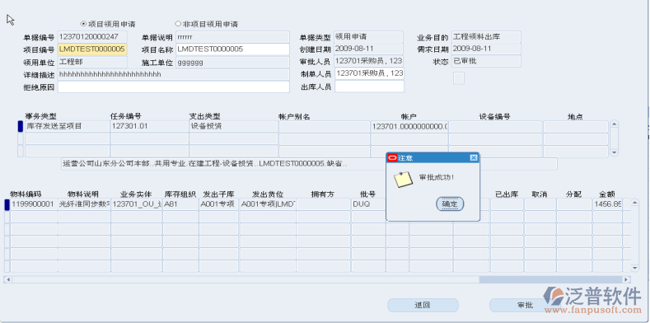650x323 pixels.
Task: Click the left arrow of horizontal scrollbar
Action: 7,280
